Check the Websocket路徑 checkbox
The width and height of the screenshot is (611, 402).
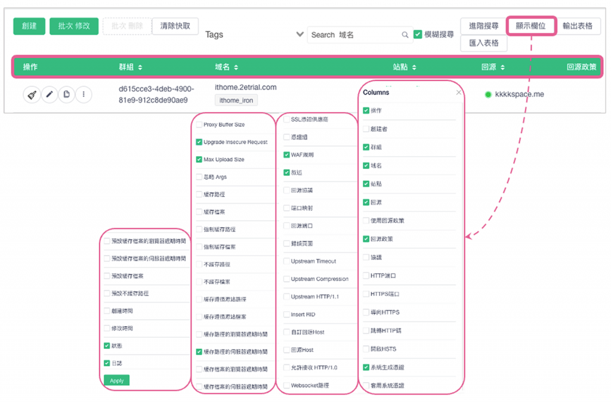(286, 385)
